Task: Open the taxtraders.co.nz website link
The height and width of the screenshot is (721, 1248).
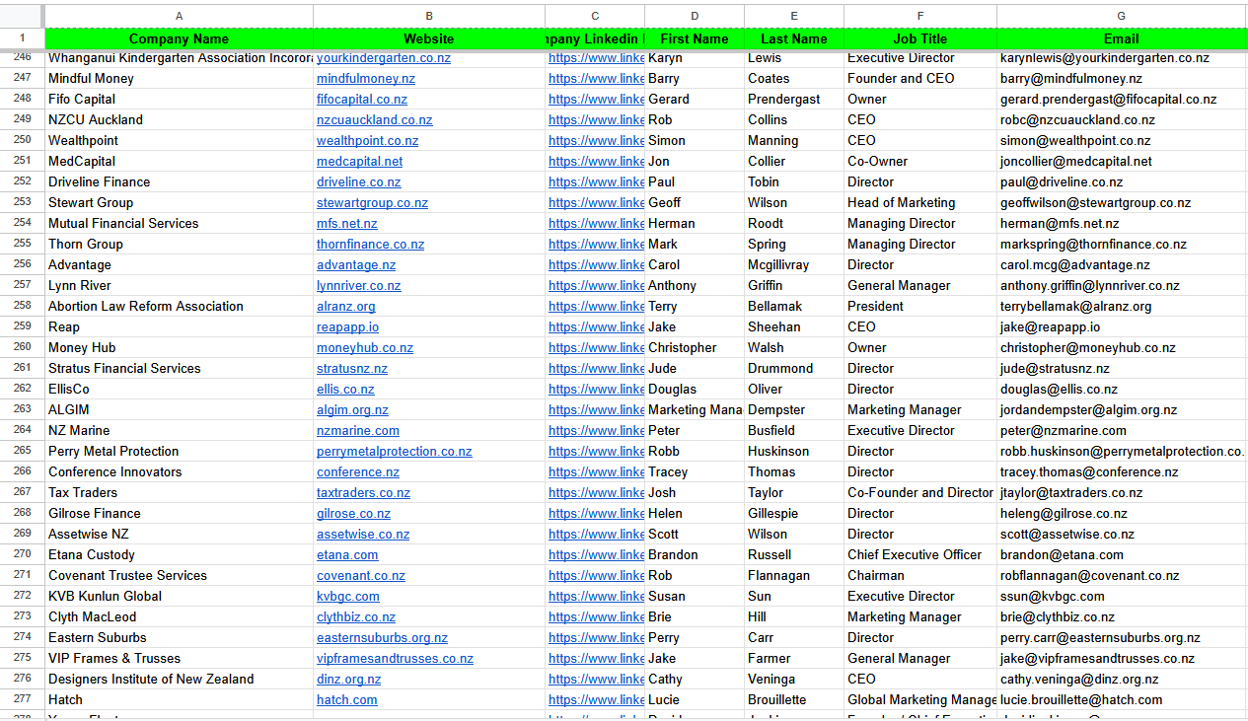Action: 363,493
